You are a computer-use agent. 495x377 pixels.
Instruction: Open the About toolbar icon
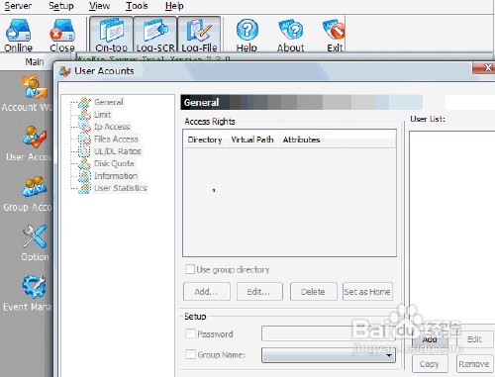(x=290, y=35)
